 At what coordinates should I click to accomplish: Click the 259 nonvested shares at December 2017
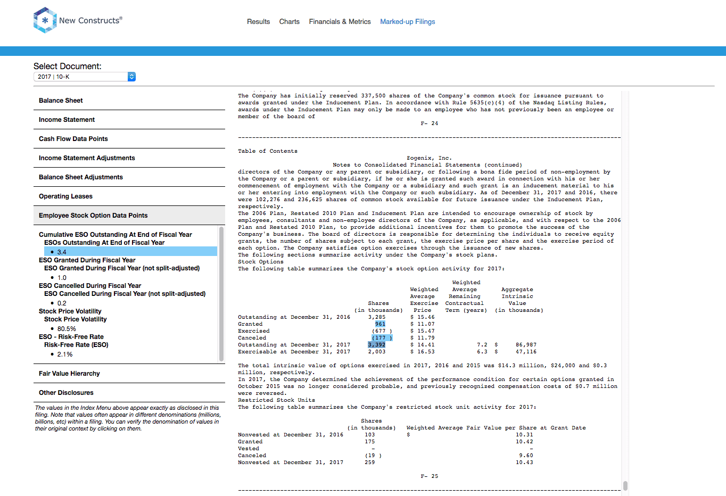370,462
